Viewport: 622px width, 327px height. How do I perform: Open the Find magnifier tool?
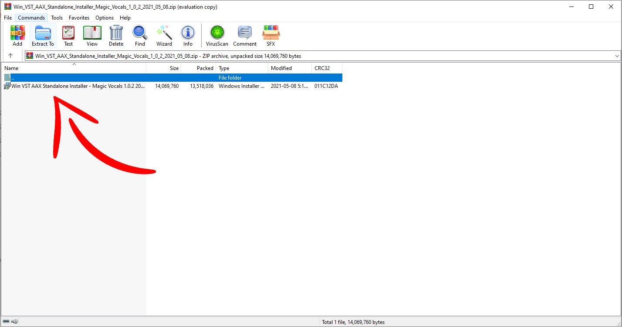pyautogui.click(x=140, y=36)
